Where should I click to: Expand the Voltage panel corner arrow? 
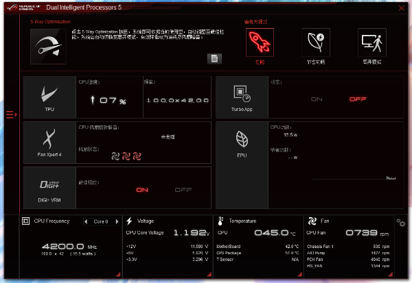pyautogui.click(x=209, y=274)
